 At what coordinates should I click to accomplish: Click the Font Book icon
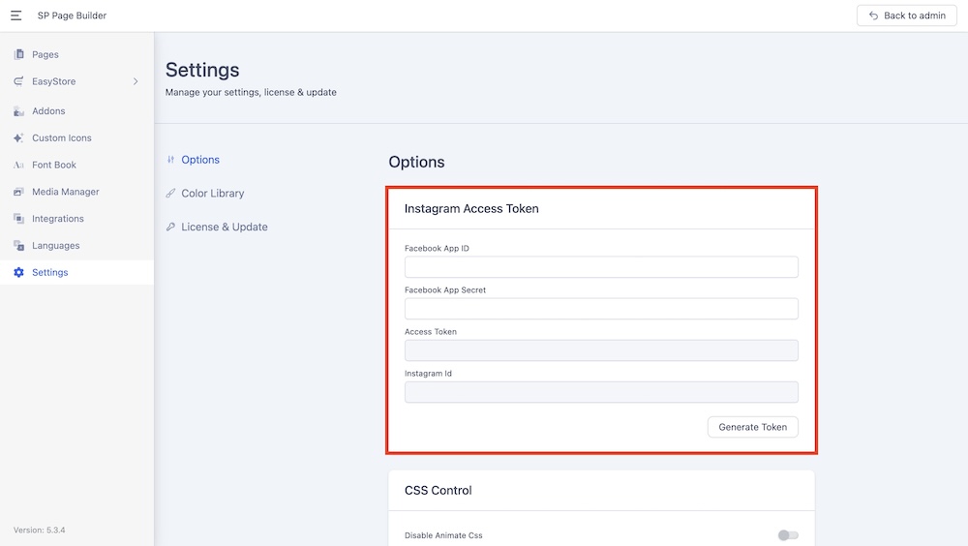click(x=18, y=166)
